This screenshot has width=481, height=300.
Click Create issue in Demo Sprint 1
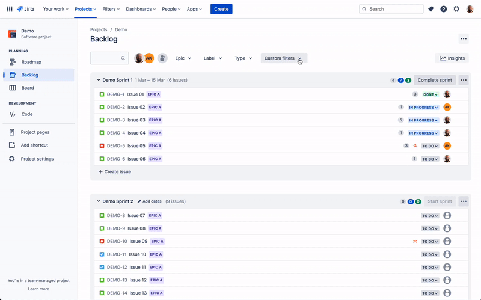pyautogui.click(x=115, y=172)
